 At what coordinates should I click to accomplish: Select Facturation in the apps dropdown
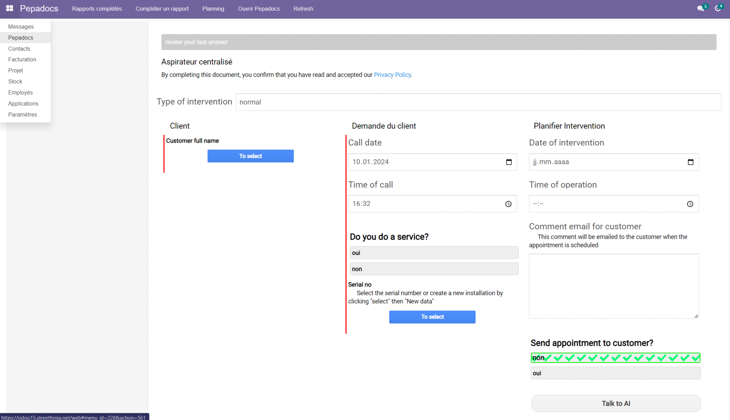(22, 60)
